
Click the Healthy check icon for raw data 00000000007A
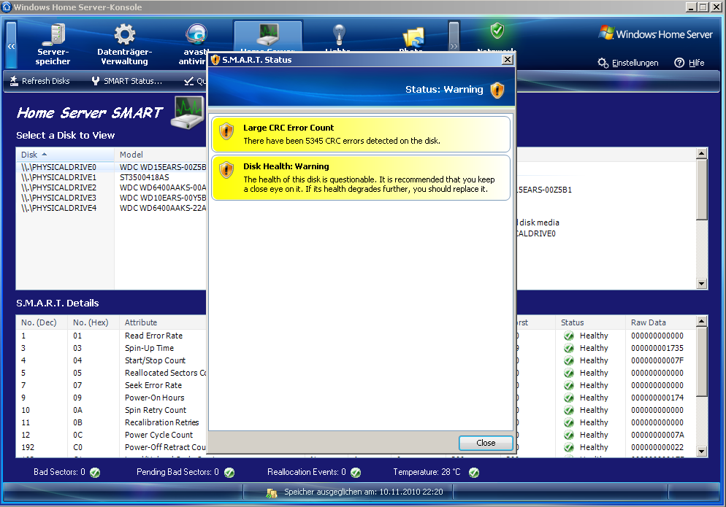(x=569, y=436)
